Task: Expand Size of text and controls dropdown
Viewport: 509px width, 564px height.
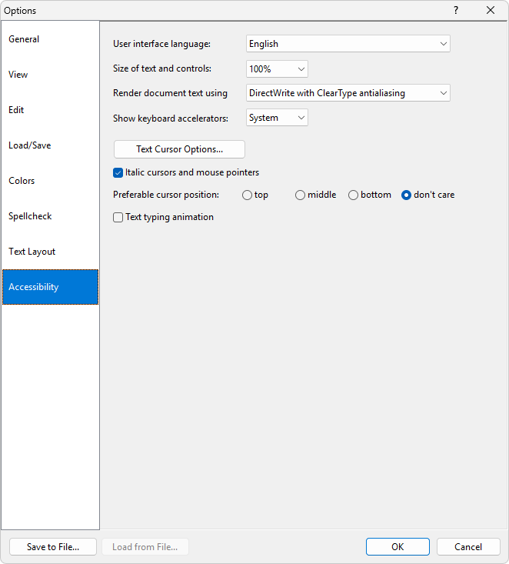Action: (277, 68)
